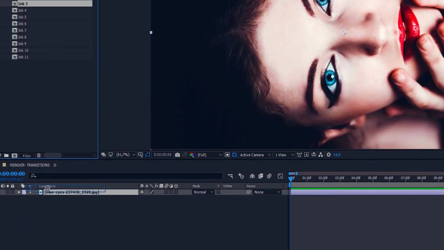
Task: Click the 02:00f mark on time ruler
Action: (x=323, y=178)
